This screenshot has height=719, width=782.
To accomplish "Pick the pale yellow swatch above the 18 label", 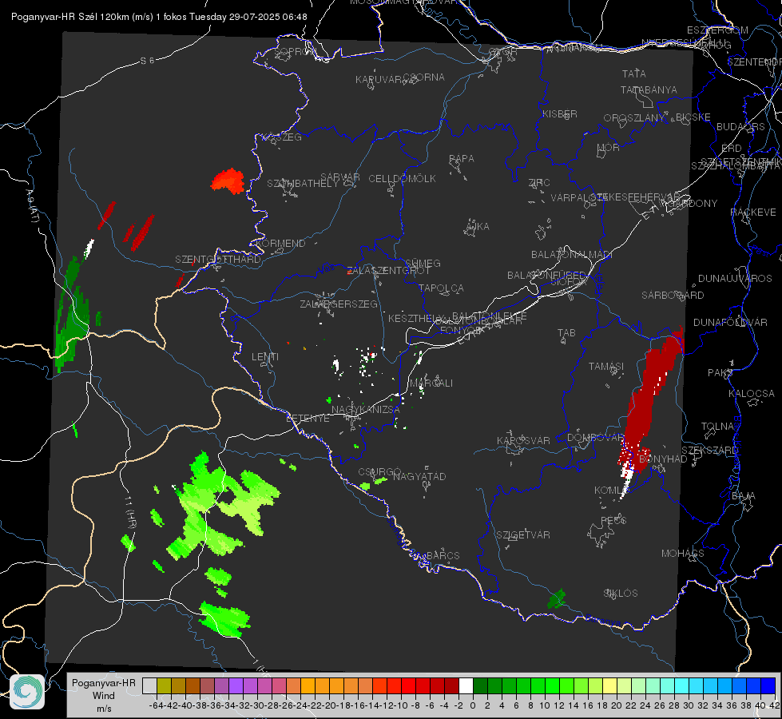I will click(609, 685).
